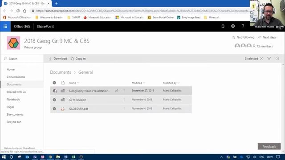Viewport: 285px width, 160px height.
Task: Go back in the browser
Action: [x=5, y=11]
